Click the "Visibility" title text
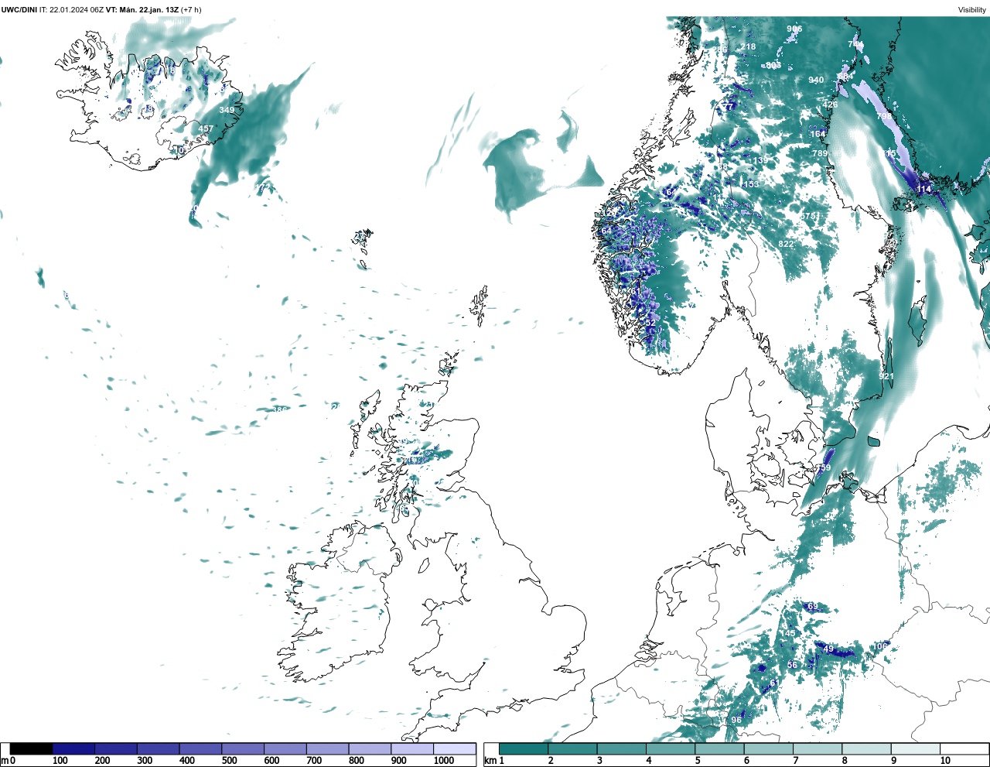 (x=972, y=9)
